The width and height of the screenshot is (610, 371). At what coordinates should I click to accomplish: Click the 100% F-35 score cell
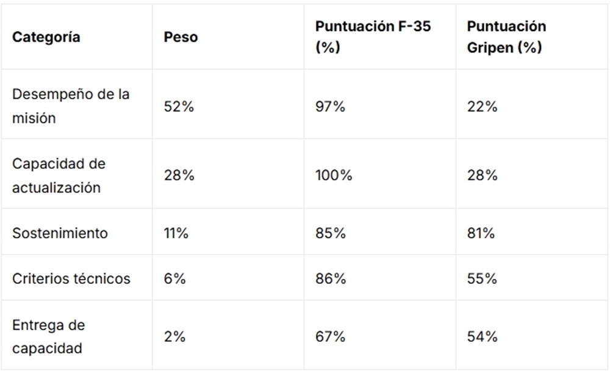[x=334, y=176]
